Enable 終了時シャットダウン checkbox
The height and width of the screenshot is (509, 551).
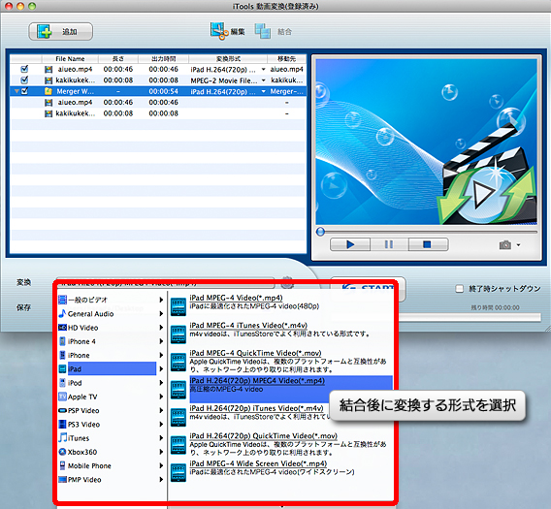point(459,289)
